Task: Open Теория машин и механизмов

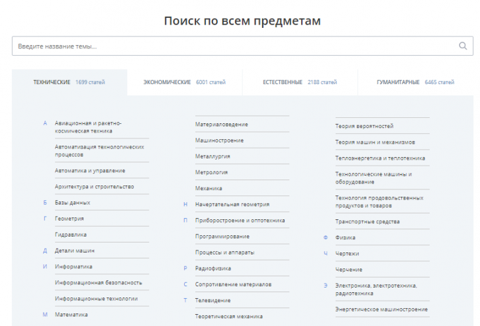Action: tap(375, 142)
